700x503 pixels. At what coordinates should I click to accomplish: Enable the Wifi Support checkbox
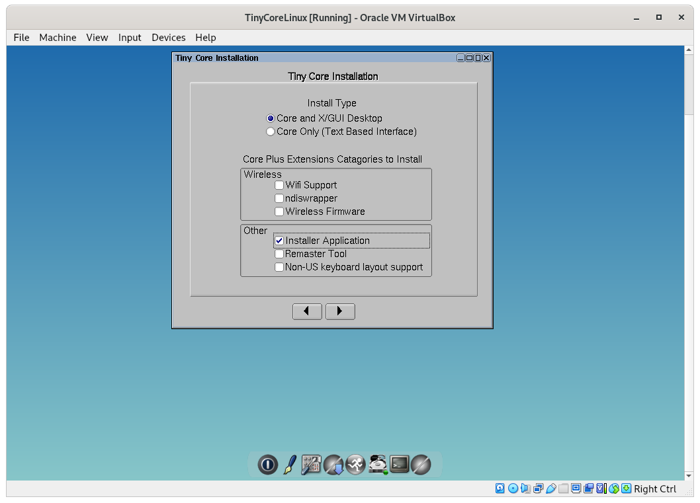tap(306, 185)
